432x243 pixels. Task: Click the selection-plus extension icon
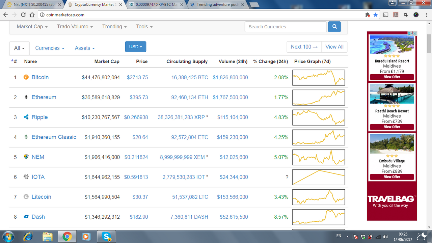pos(406,15)
